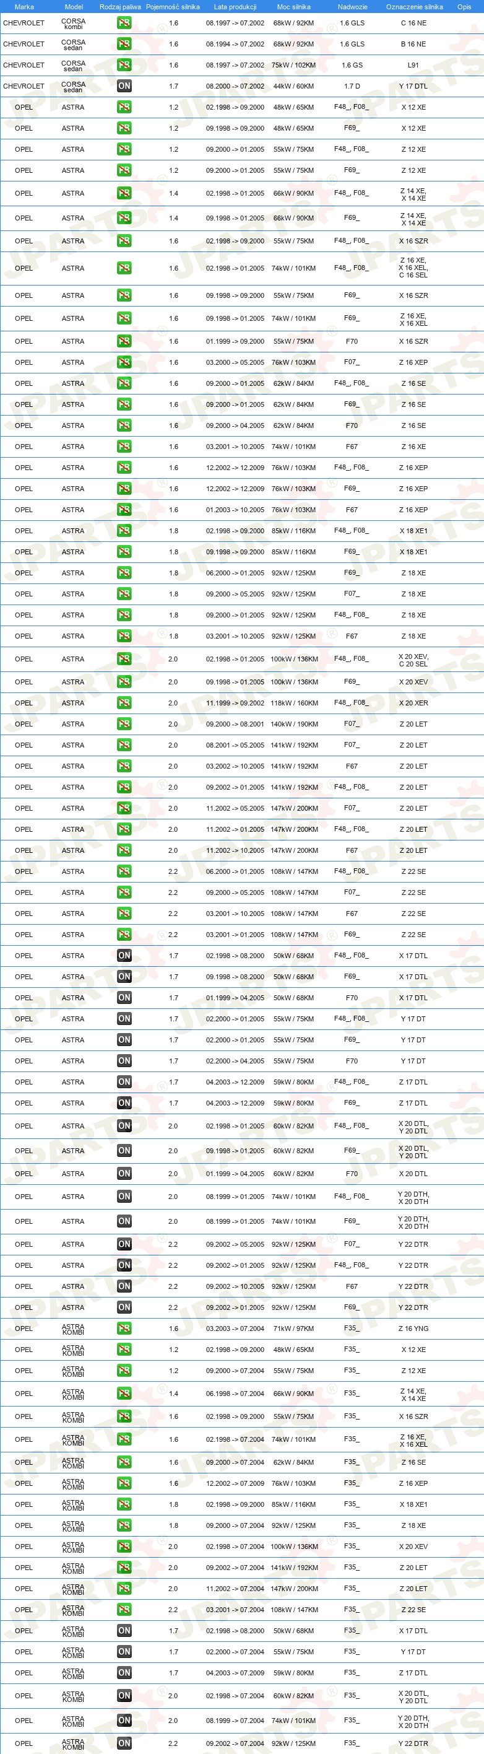This screenshot has width=484, height=1754.
Task: Select the 11.1999 -> 09.2002 production years cell
Action: click(235, 704)
